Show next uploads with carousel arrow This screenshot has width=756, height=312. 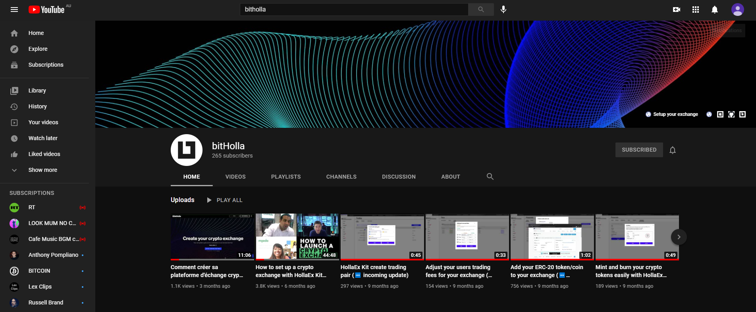coord(679,237)
